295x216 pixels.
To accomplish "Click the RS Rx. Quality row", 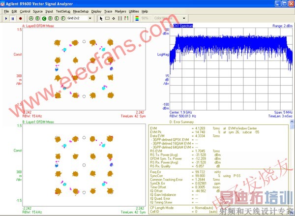I will click(x=185, y=166).
